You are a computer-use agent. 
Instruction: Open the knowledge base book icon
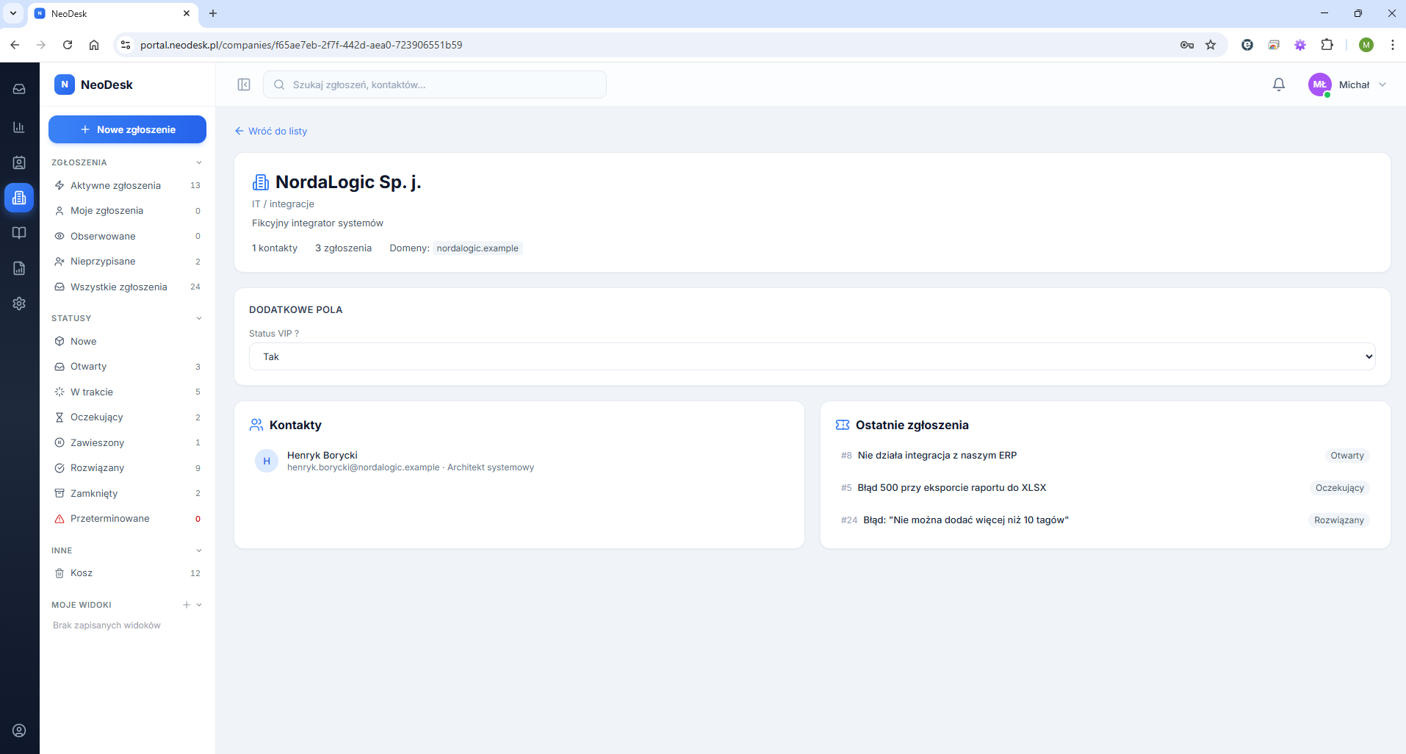pyautogui.click(x=19, y=233)
